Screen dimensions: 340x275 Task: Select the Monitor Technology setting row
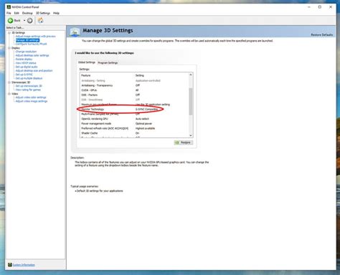(x=135, y=109)
